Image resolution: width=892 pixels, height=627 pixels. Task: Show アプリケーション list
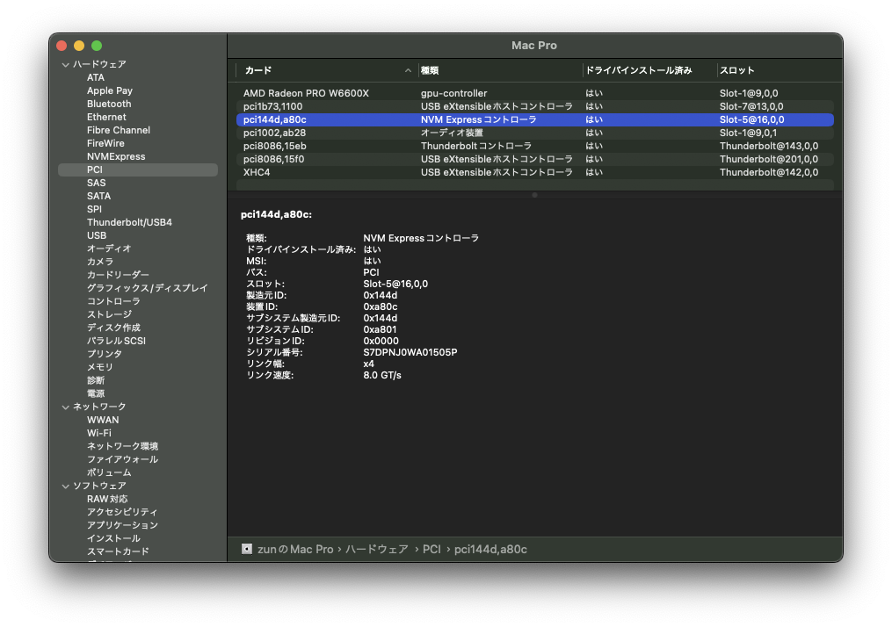122,525
